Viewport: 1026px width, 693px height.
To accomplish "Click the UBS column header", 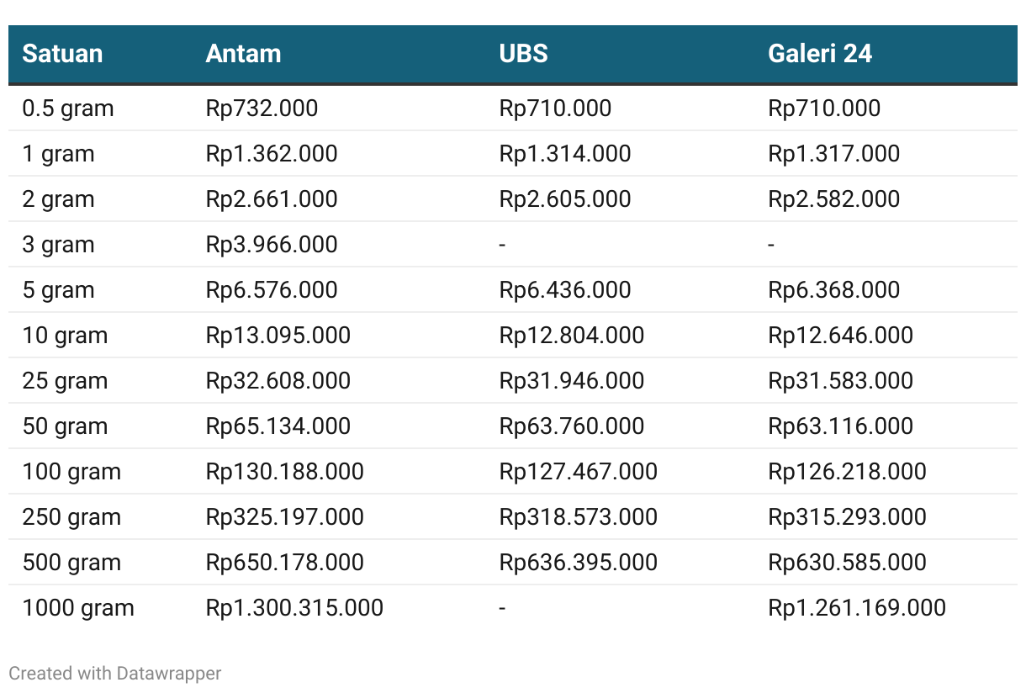I will [x=523, y=54].
